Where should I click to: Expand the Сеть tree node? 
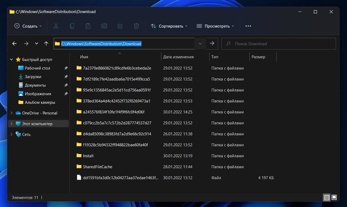[11, 134]
